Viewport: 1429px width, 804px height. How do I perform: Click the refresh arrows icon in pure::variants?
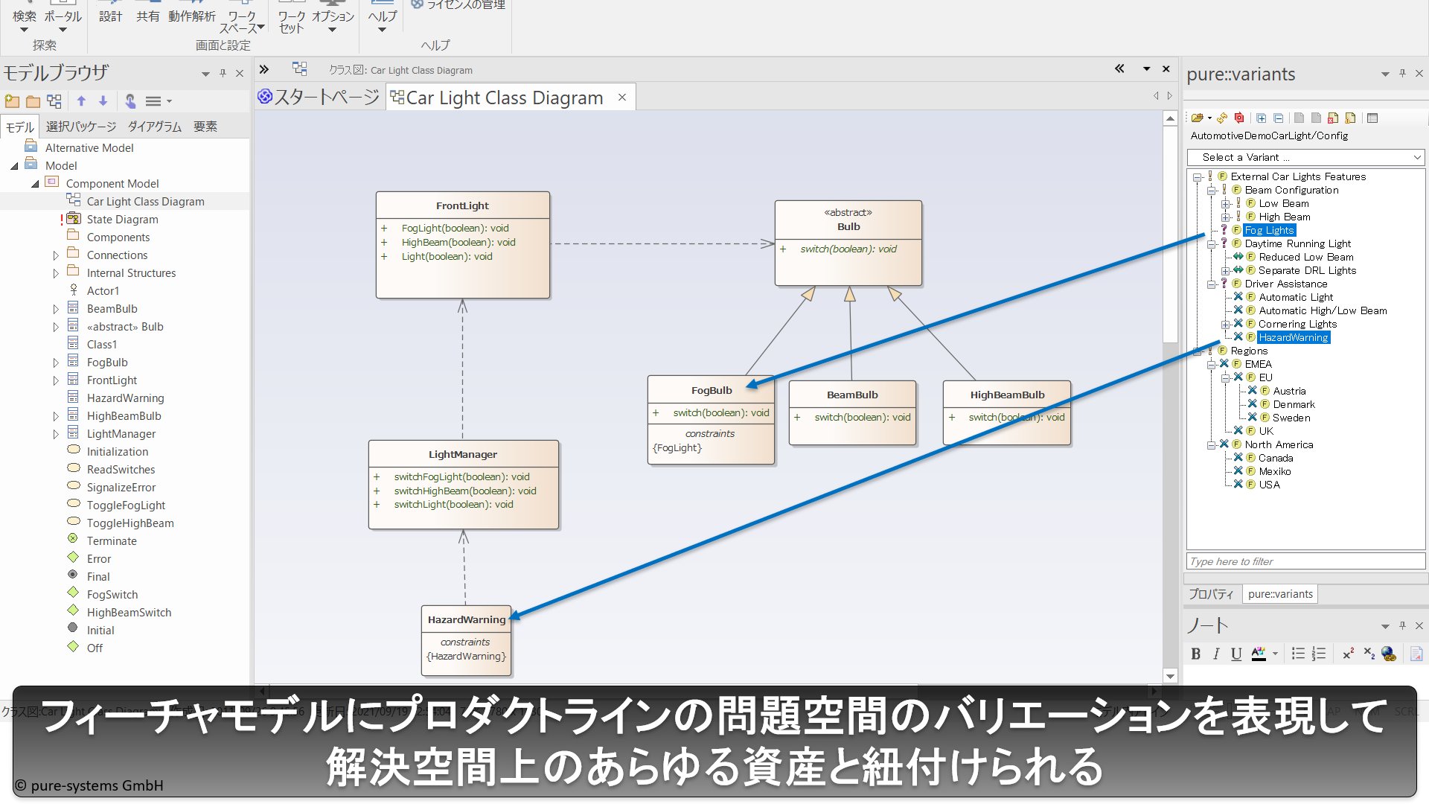click(1222, 118)
